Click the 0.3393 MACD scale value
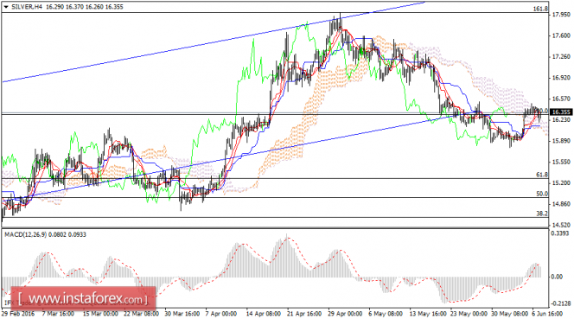Image resolution: width=574 pixels, height=319 pixels. point(561,233)
